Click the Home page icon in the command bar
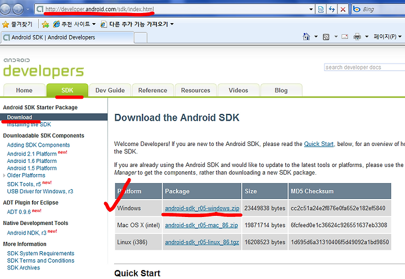This screenshot has height=279, width=405. 307,37
